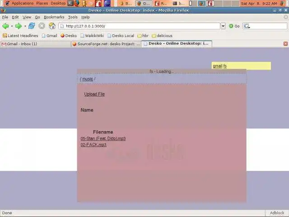Open the search engine selector icon
The height and width of the screenshot is (217, 289).
pos(247,26)
